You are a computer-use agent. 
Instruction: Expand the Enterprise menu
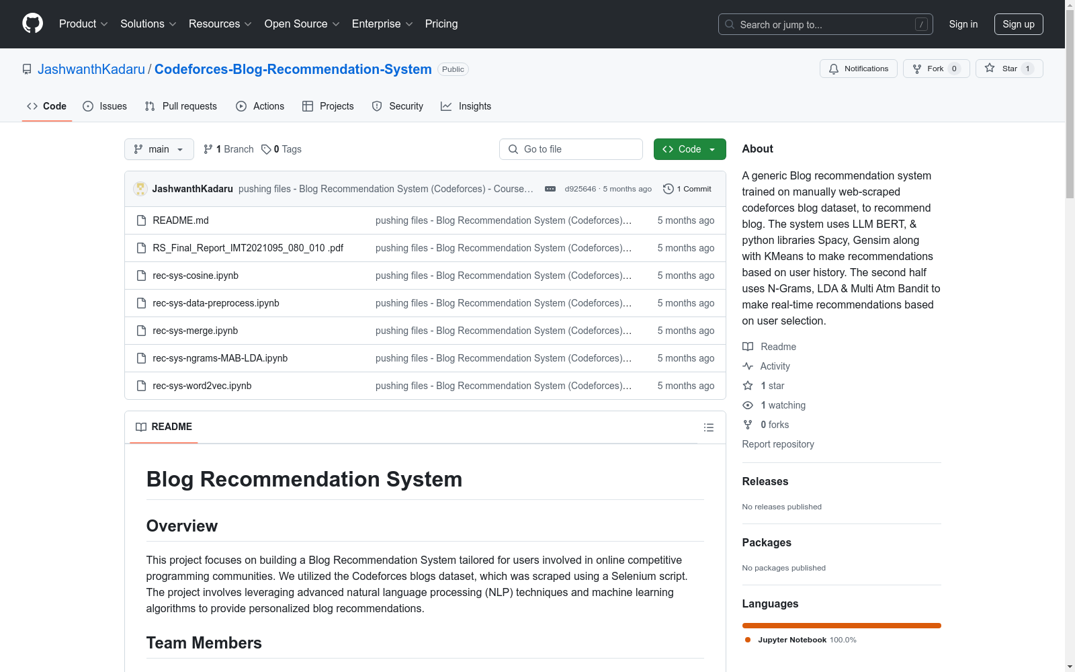coord(382,24)
